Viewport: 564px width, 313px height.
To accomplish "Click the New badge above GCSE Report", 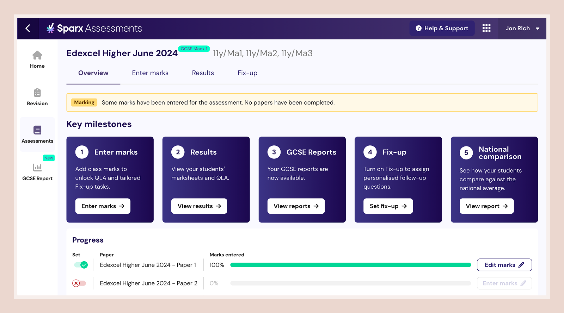I will click(49, 158).
